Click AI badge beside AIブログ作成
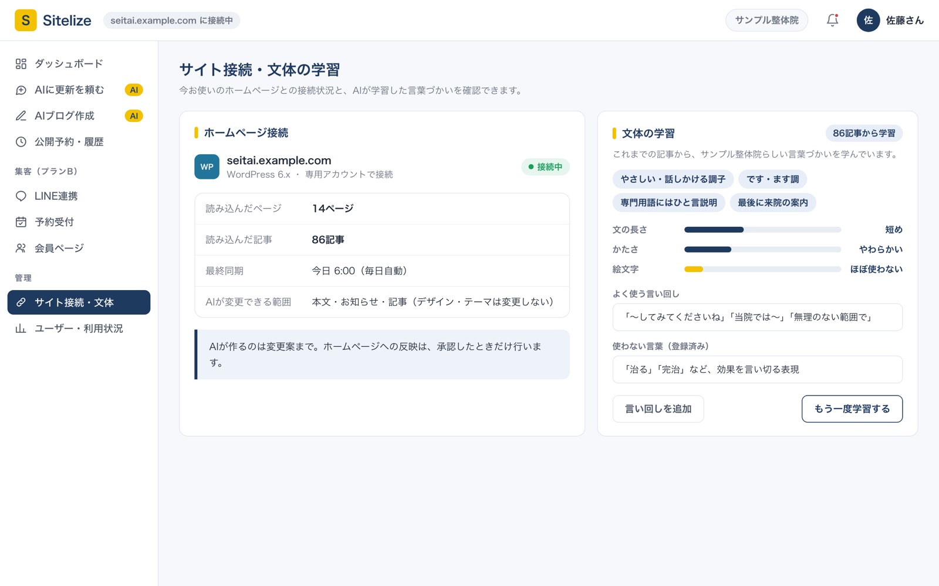This screenshot has height=586, width=939. click(x=134, y=116)
